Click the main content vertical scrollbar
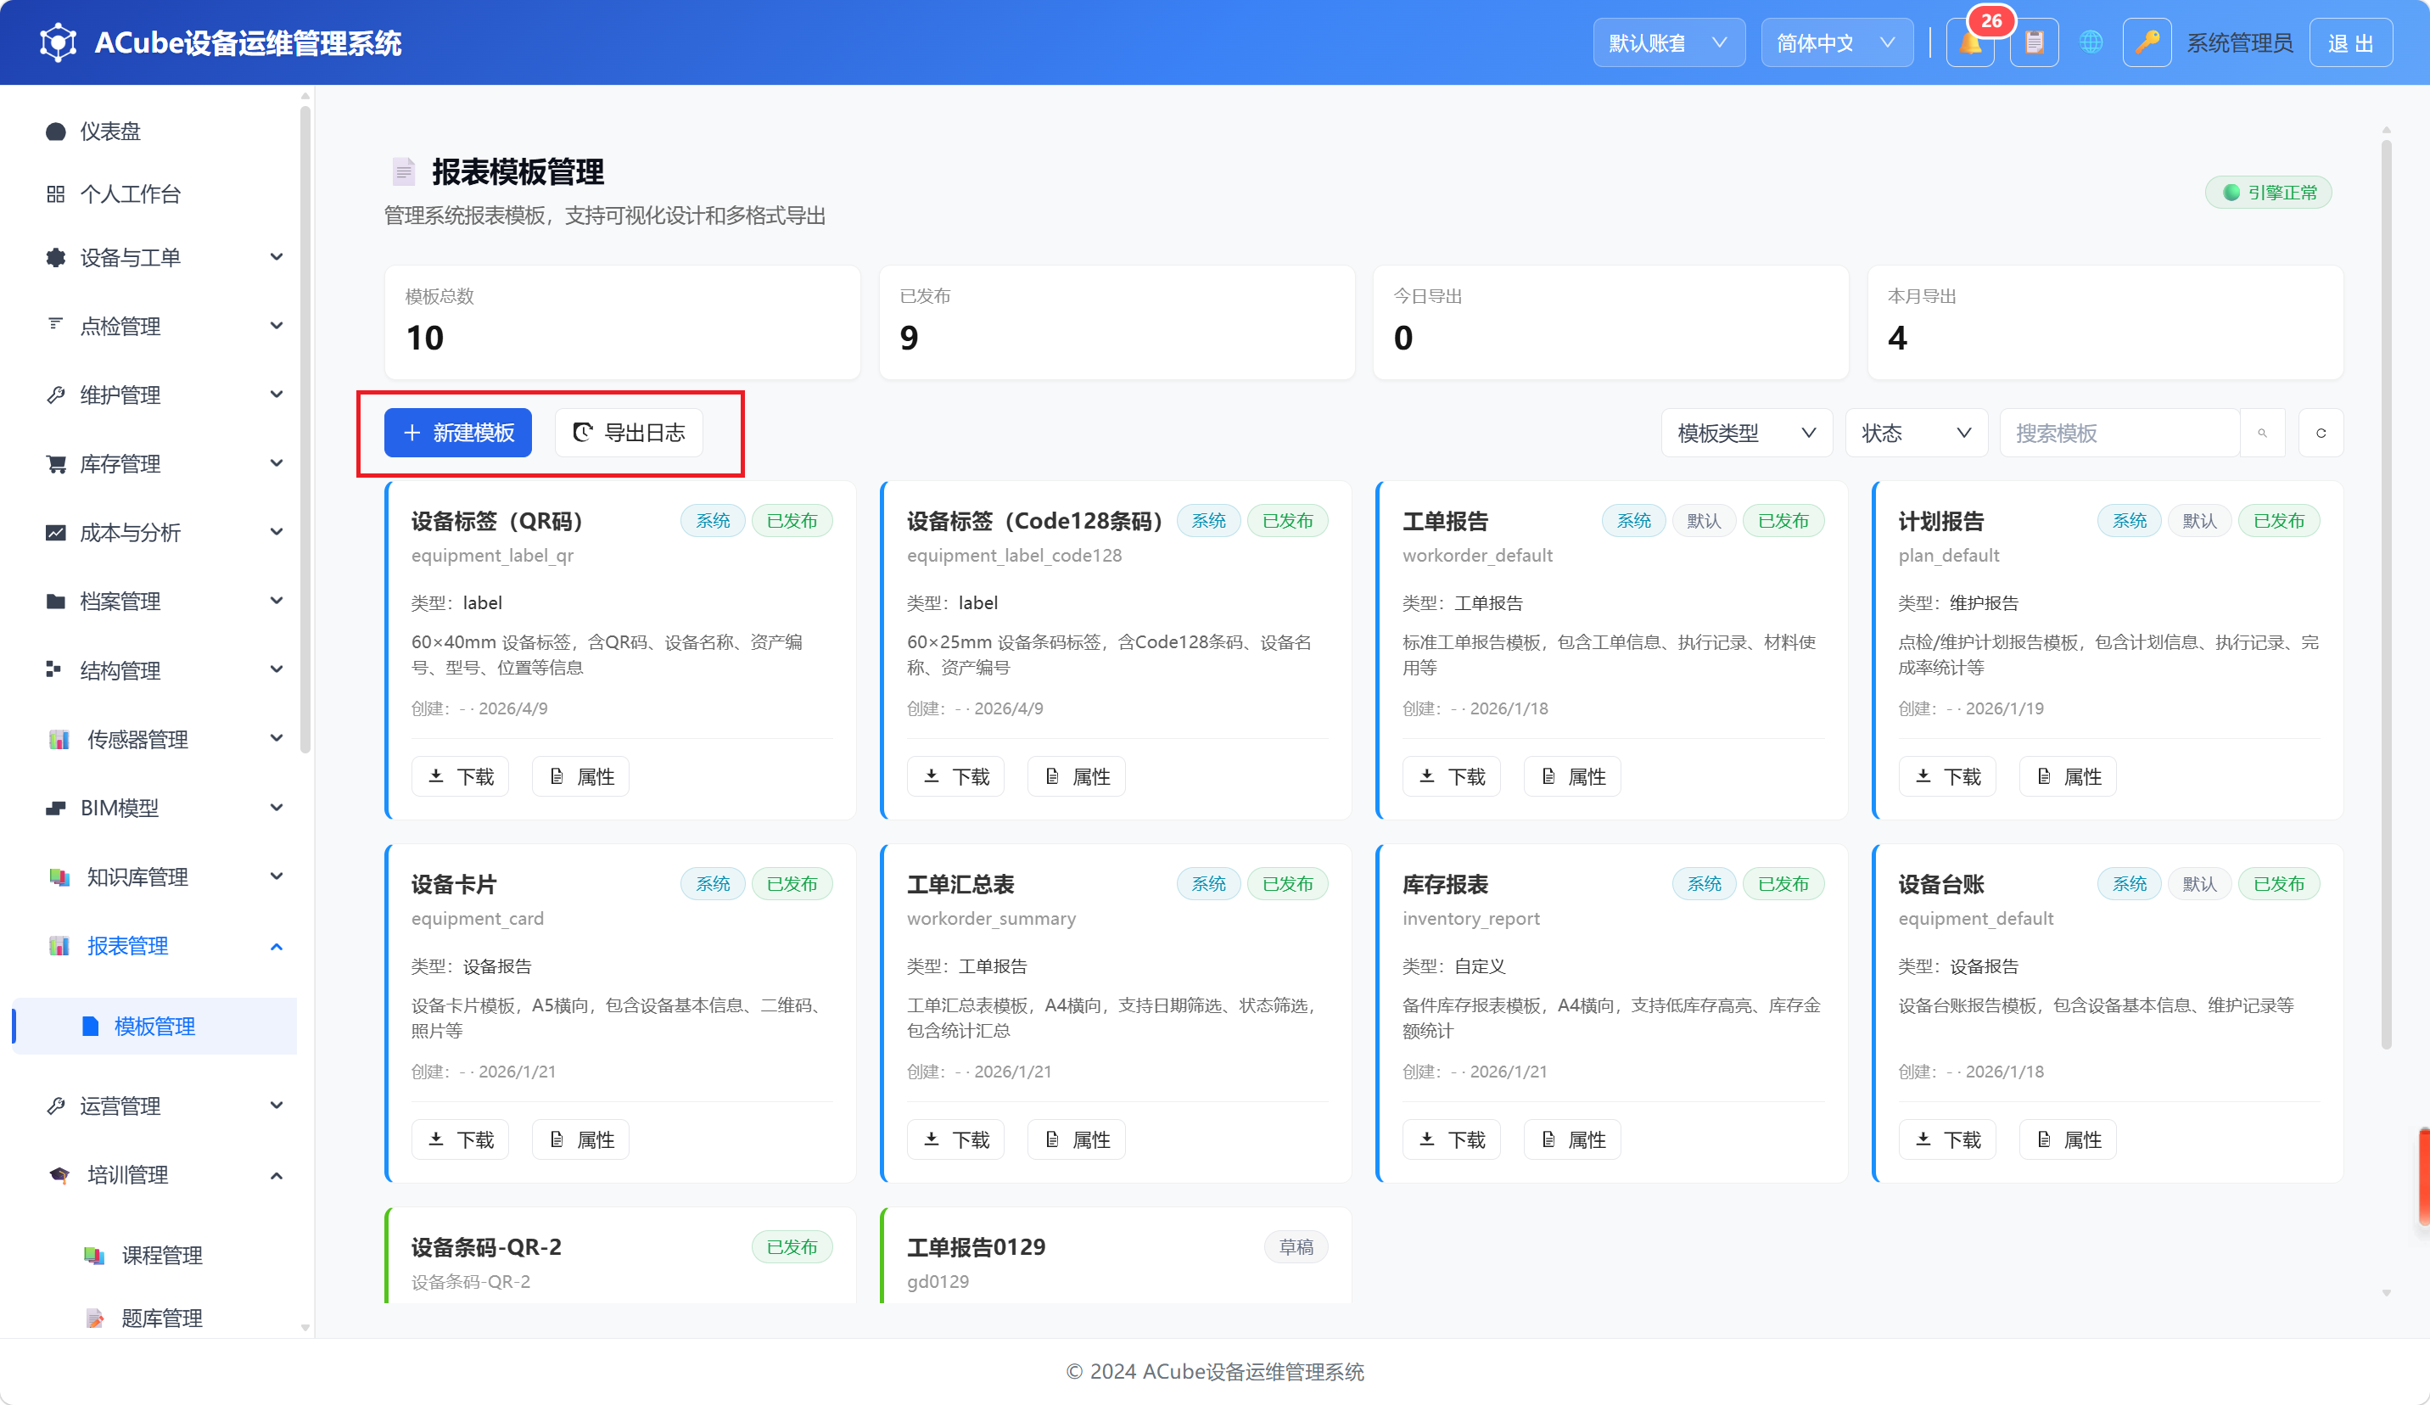The image size is (2430, 1405). (x=2387, y=594)
